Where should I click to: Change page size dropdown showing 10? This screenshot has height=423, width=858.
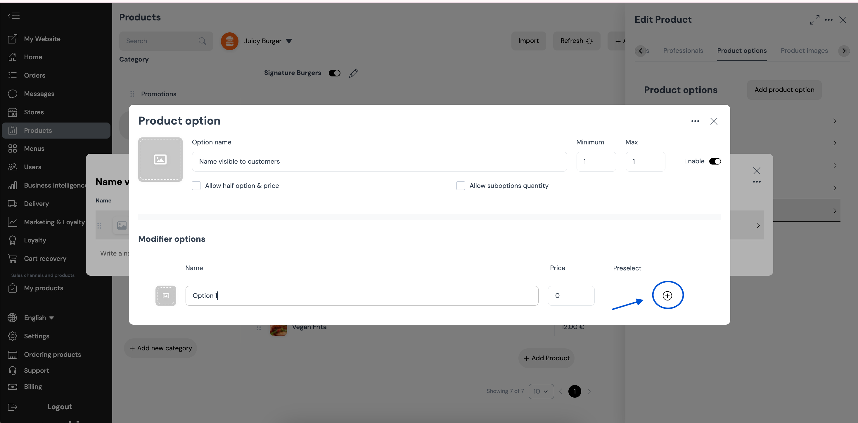[541, 391]
